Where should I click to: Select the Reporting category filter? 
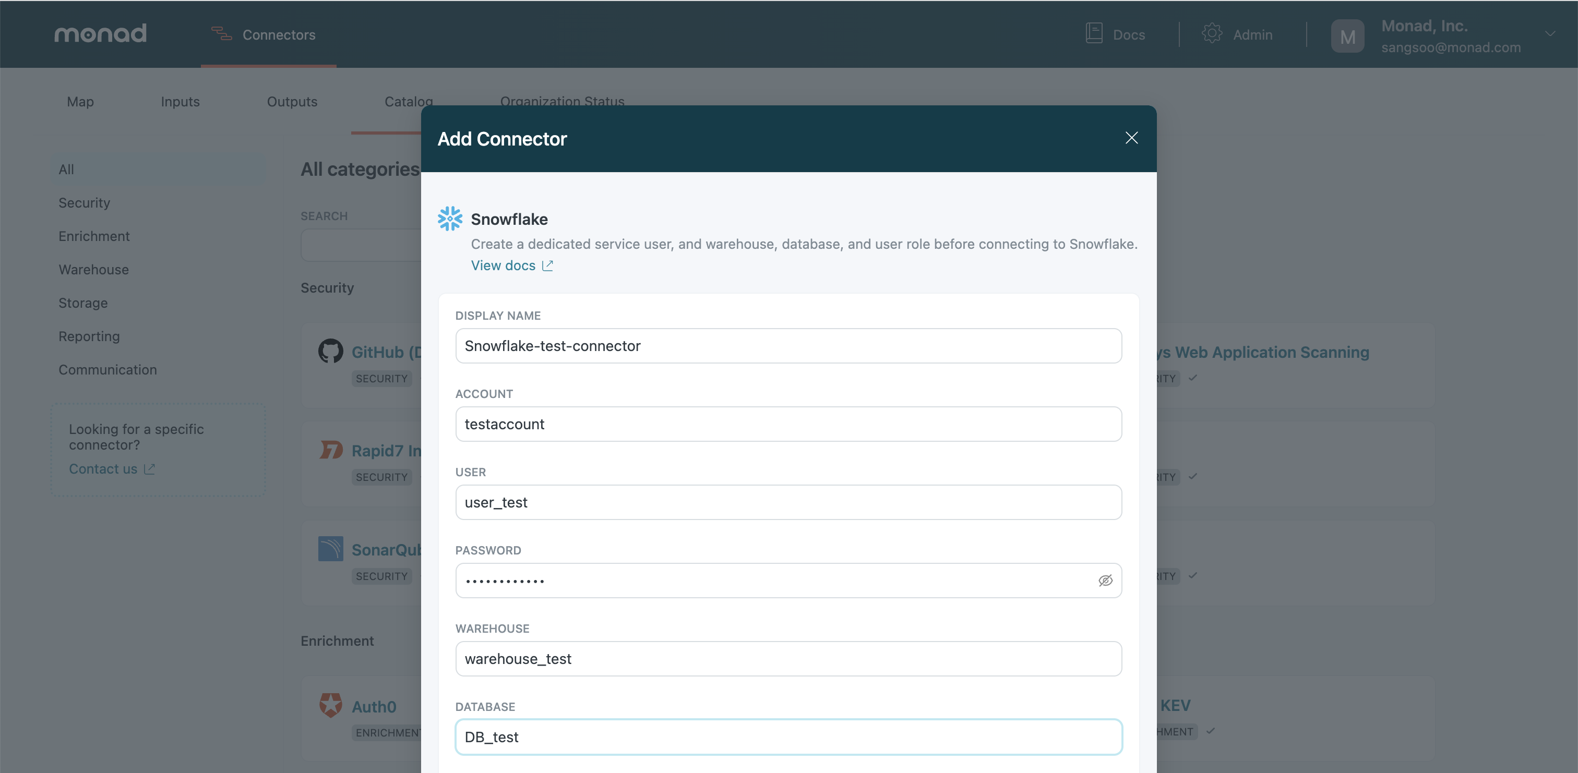(x=89, y=336)
